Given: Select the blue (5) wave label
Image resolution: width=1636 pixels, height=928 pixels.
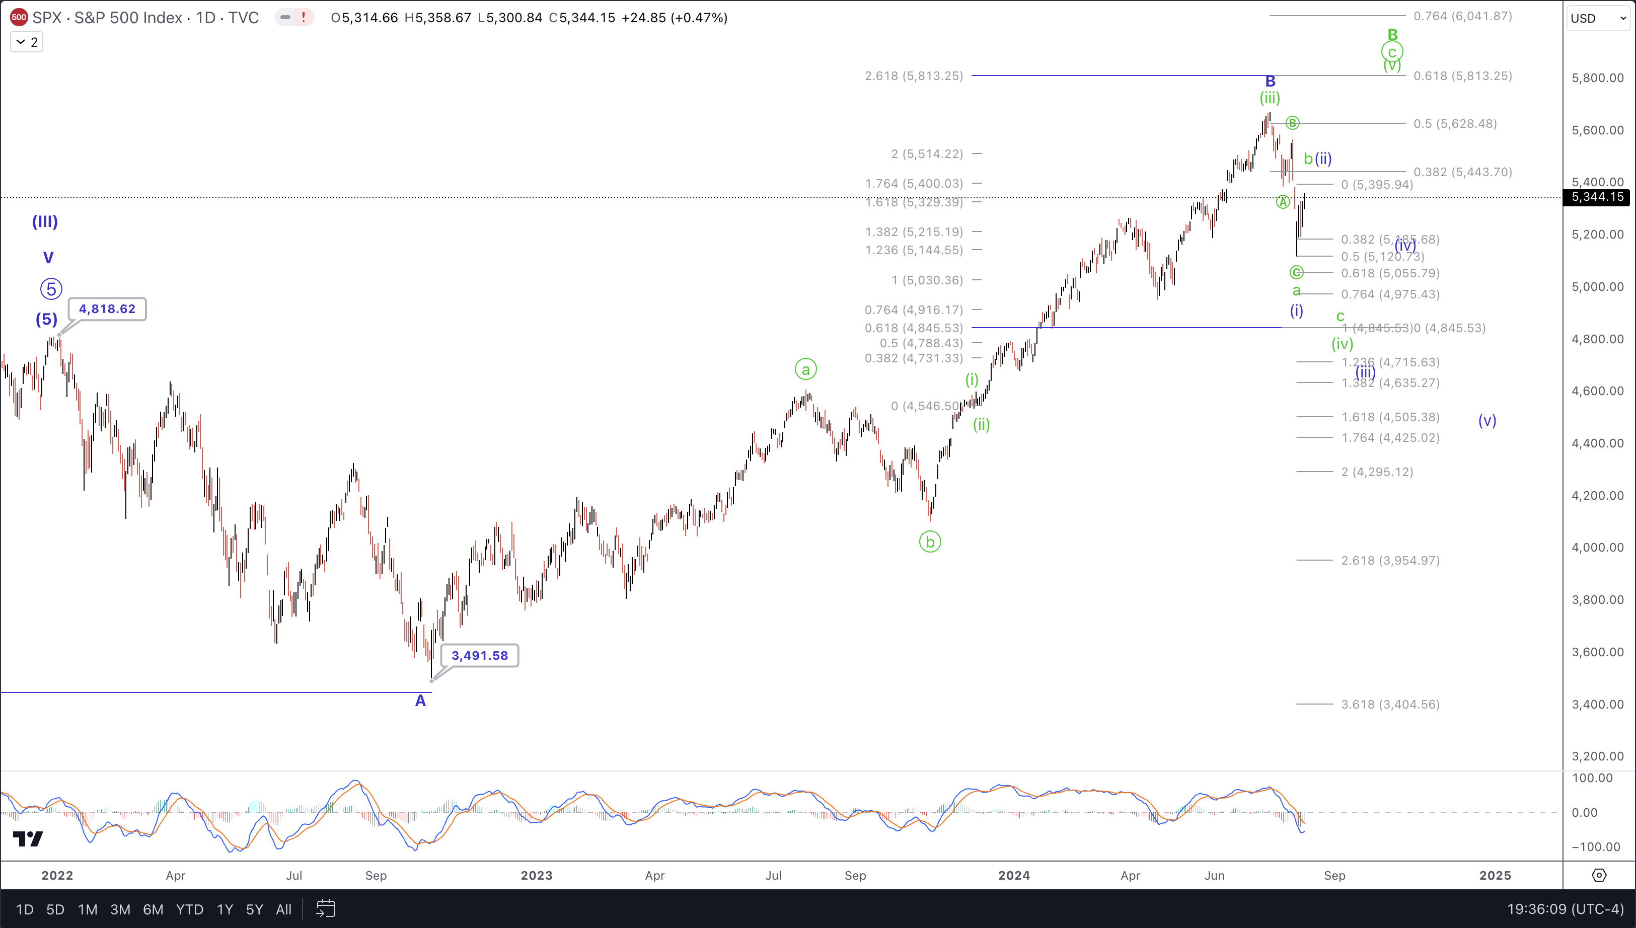Looking at the screenshot, I should point(46,319).
